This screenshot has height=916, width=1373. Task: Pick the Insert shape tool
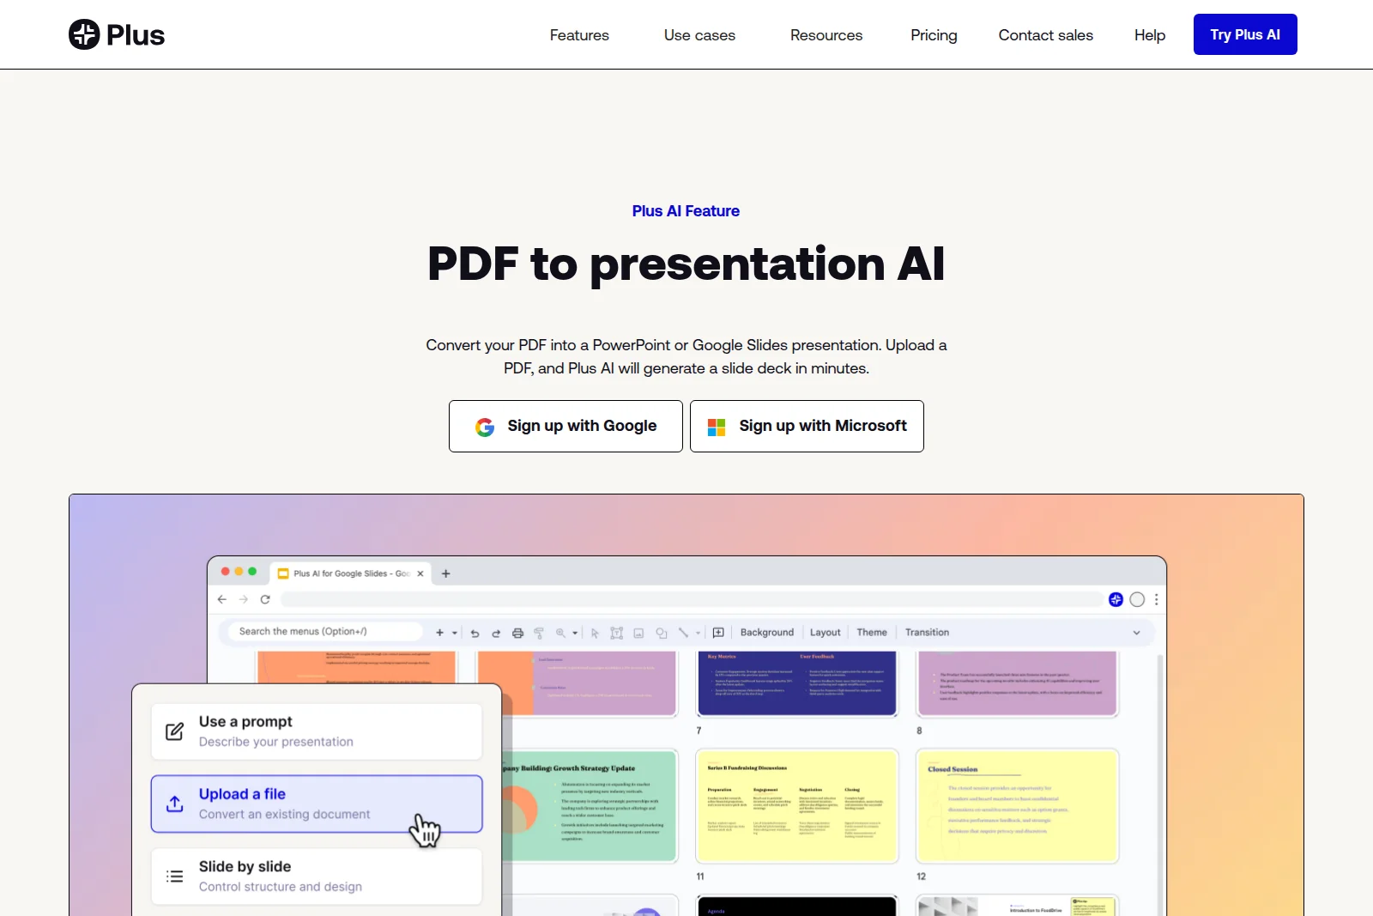(661, 632)
